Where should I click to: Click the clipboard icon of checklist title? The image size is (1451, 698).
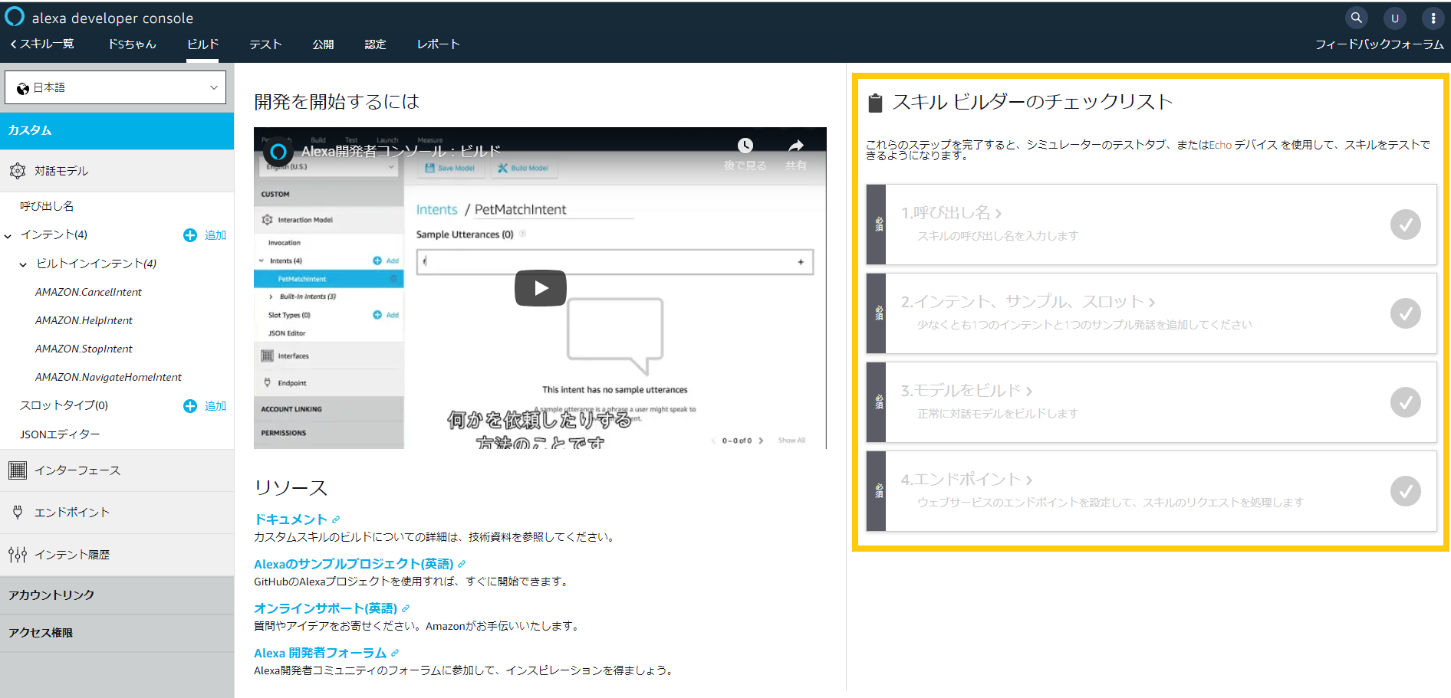pos(875,103)
